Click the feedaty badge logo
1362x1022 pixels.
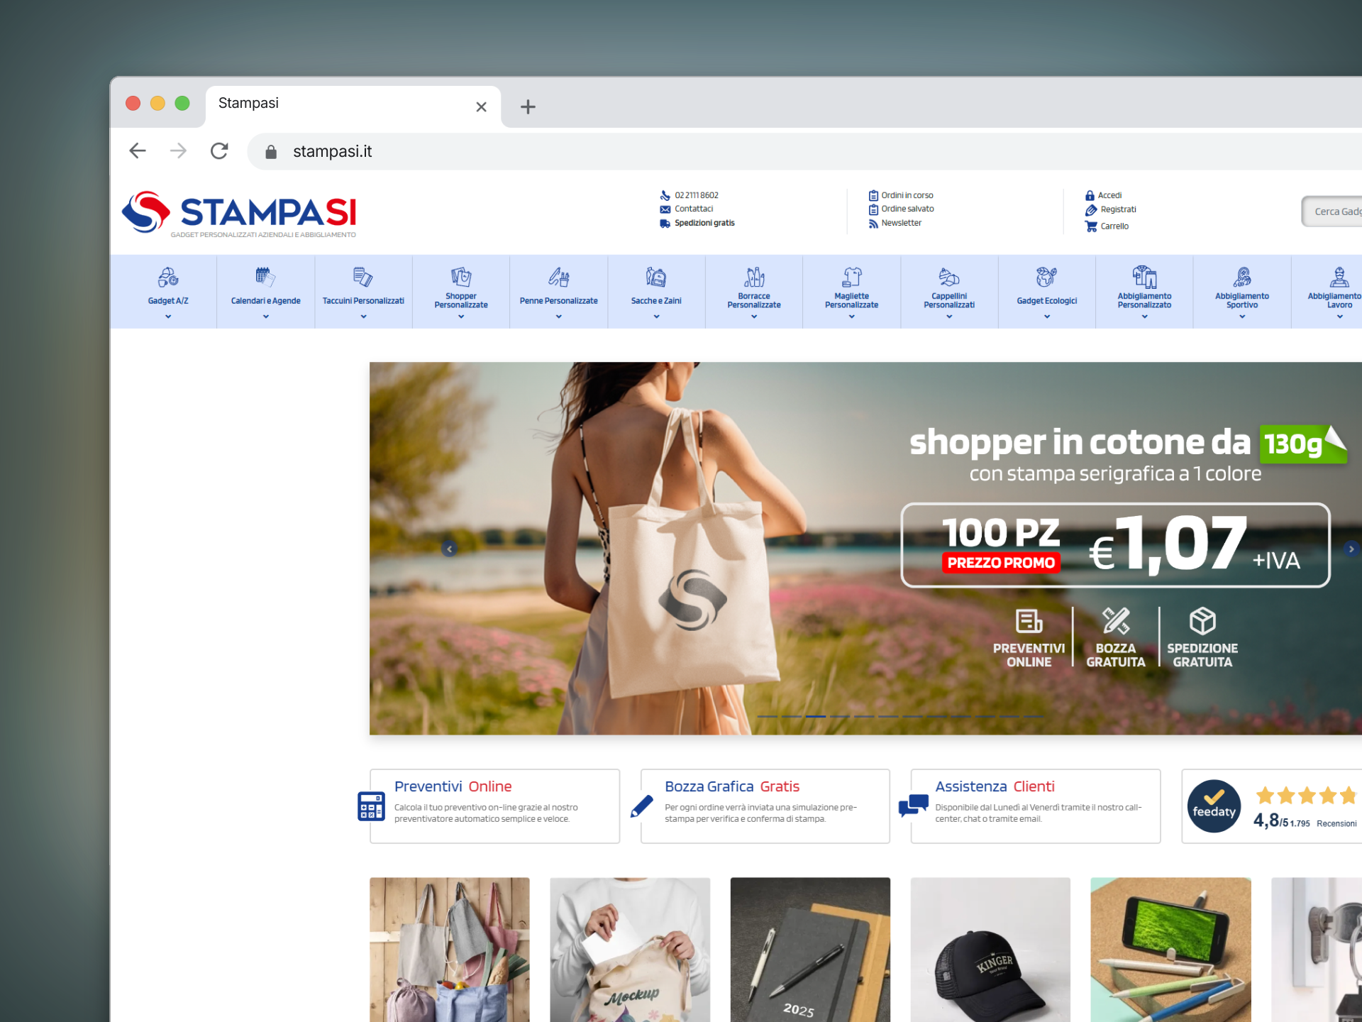pyautogui.click(x=1214, y=806)
